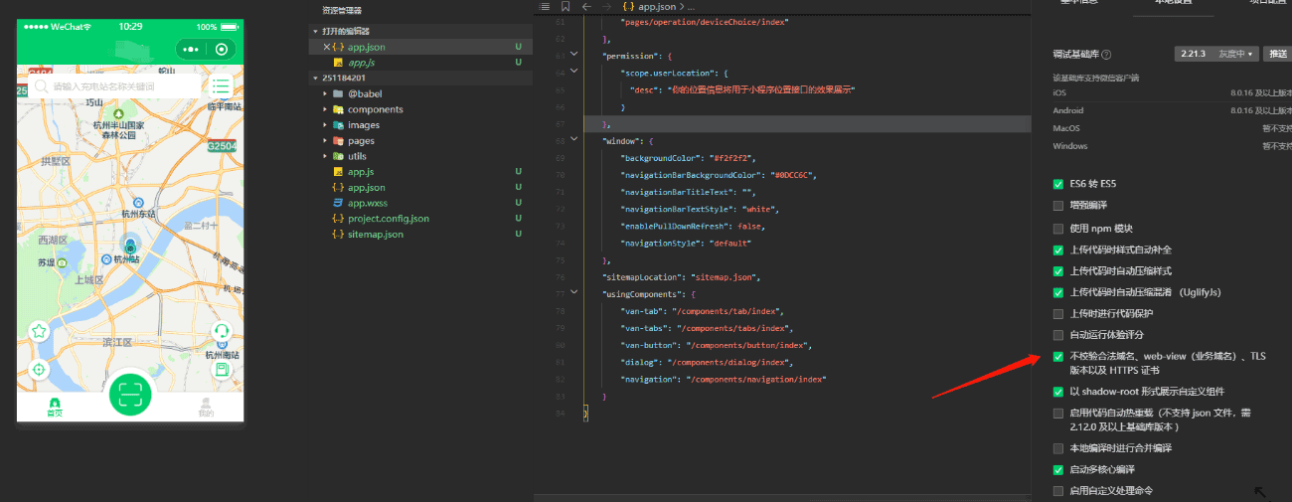Click 滨江区 label on the map

[117, 341]
